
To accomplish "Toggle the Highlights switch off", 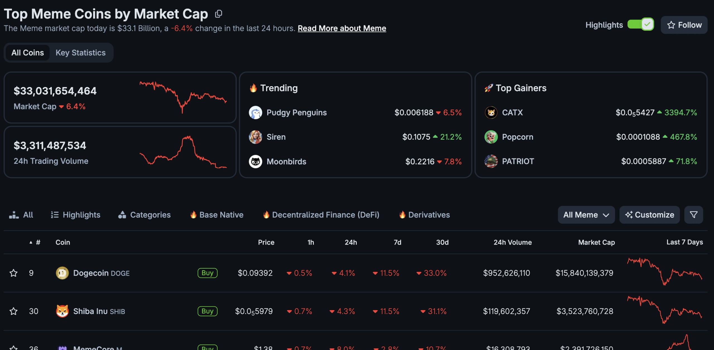I will click(640, 25).
